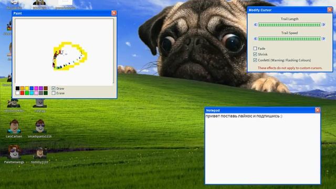The image size is (336, 189).
Task: Click the Trail Length label
Action: coord(289,19)
